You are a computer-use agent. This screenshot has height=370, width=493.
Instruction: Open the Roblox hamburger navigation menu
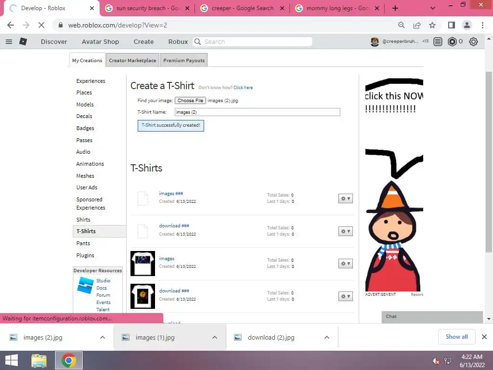tap(9, 41)
